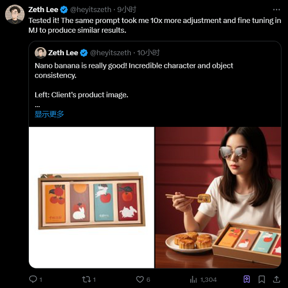Open Zeth Lee's large profile avatar
Image resolution: width=288 pixels, height=288 pixels.
(x=15, y=14)
